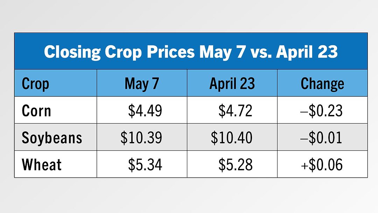Select the Change column header
This screenshot has height=213, width=378.
[x=322, y=83]
